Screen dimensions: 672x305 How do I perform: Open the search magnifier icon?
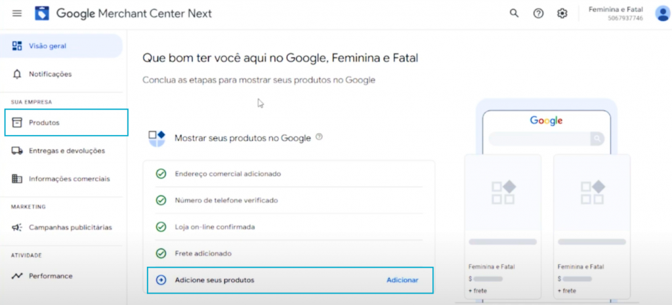pos(514,13)
